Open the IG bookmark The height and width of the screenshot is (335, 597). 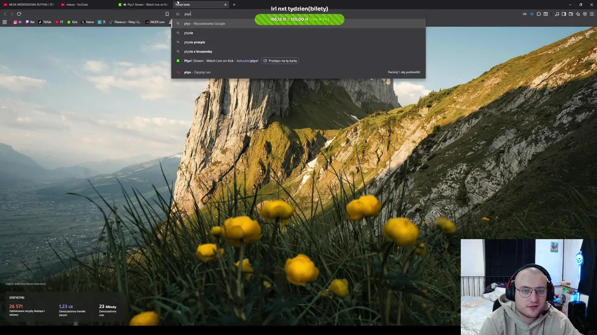(x=17, y=22)
